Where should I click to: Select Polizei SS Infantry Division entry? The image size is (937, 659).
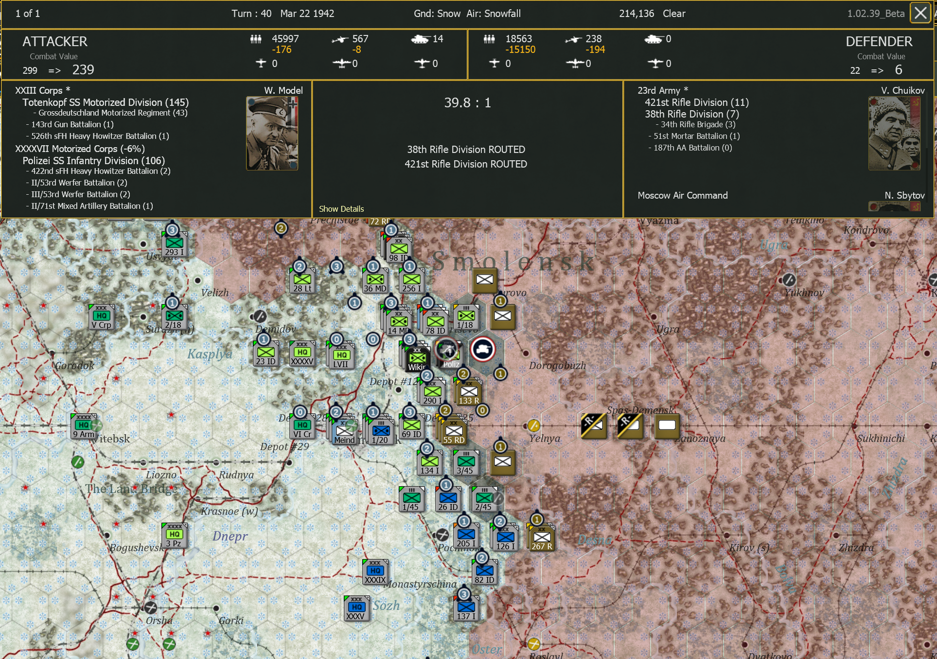tap(94, 161)
